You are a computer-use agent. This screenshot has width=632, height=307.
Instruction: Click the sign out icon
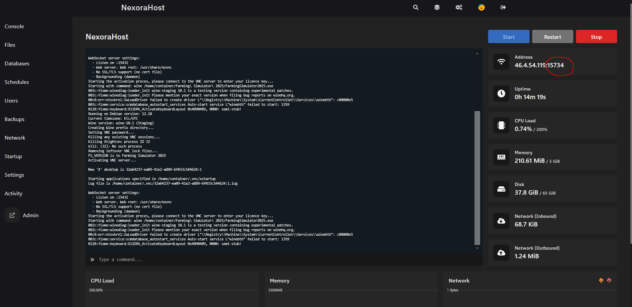point(503,7)
